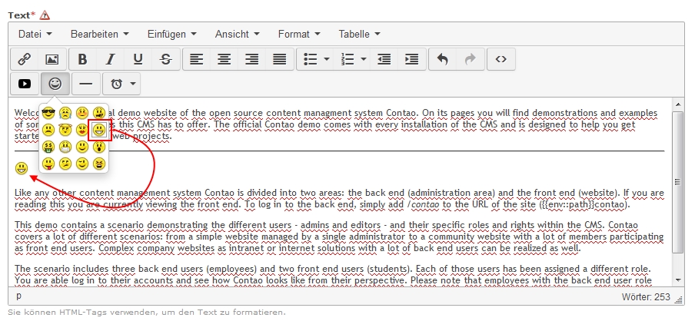Close the emoticons picker button

[x=55, y=84]
